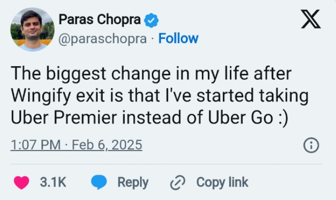Viewport: 336px width, 200px height.
Task: Open Paras Chopra's profile picture
Action: point(32,30)
